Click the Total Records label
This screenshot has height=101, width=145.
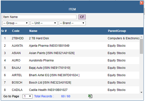click(x=44, y=96)
